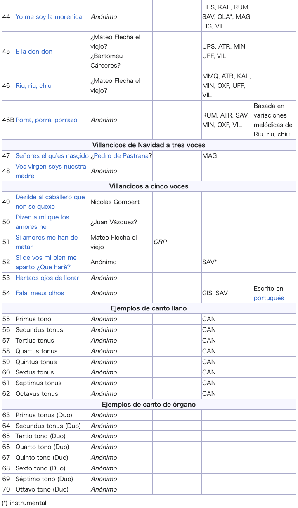Follow 'Dizen a mi que los amores he'
Screen dimensions: 298x508
click(x=42, y=222)
